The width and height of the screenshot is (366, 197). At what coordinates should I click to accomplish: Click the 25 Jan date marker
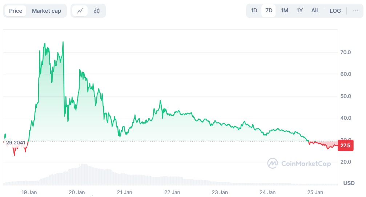[315, 192]
